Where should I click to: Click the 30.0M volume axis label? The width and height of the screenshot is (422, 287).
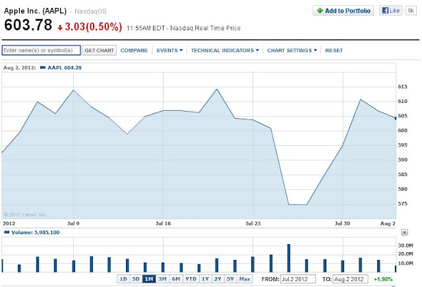[x=406, y=245]
